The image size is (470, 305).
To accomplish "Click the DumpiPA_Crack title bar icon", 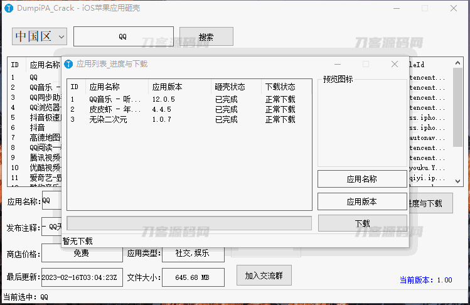I will pos(9,9).
